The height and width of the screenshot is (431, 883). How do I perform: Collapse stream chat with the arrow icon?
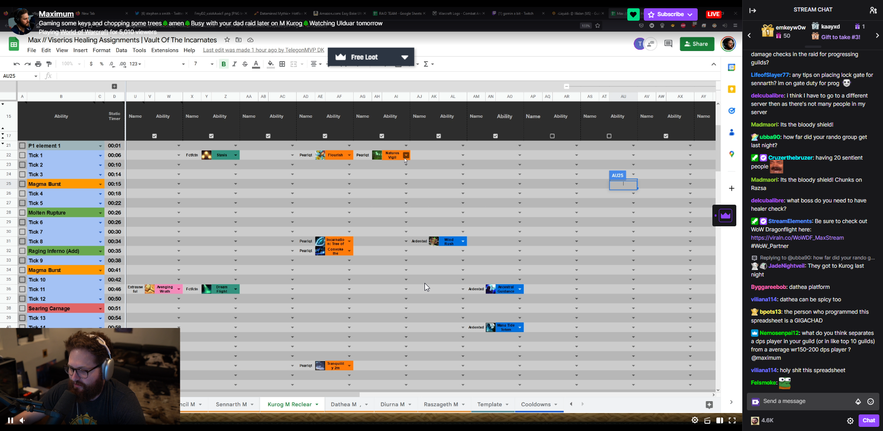click(753, 10)
